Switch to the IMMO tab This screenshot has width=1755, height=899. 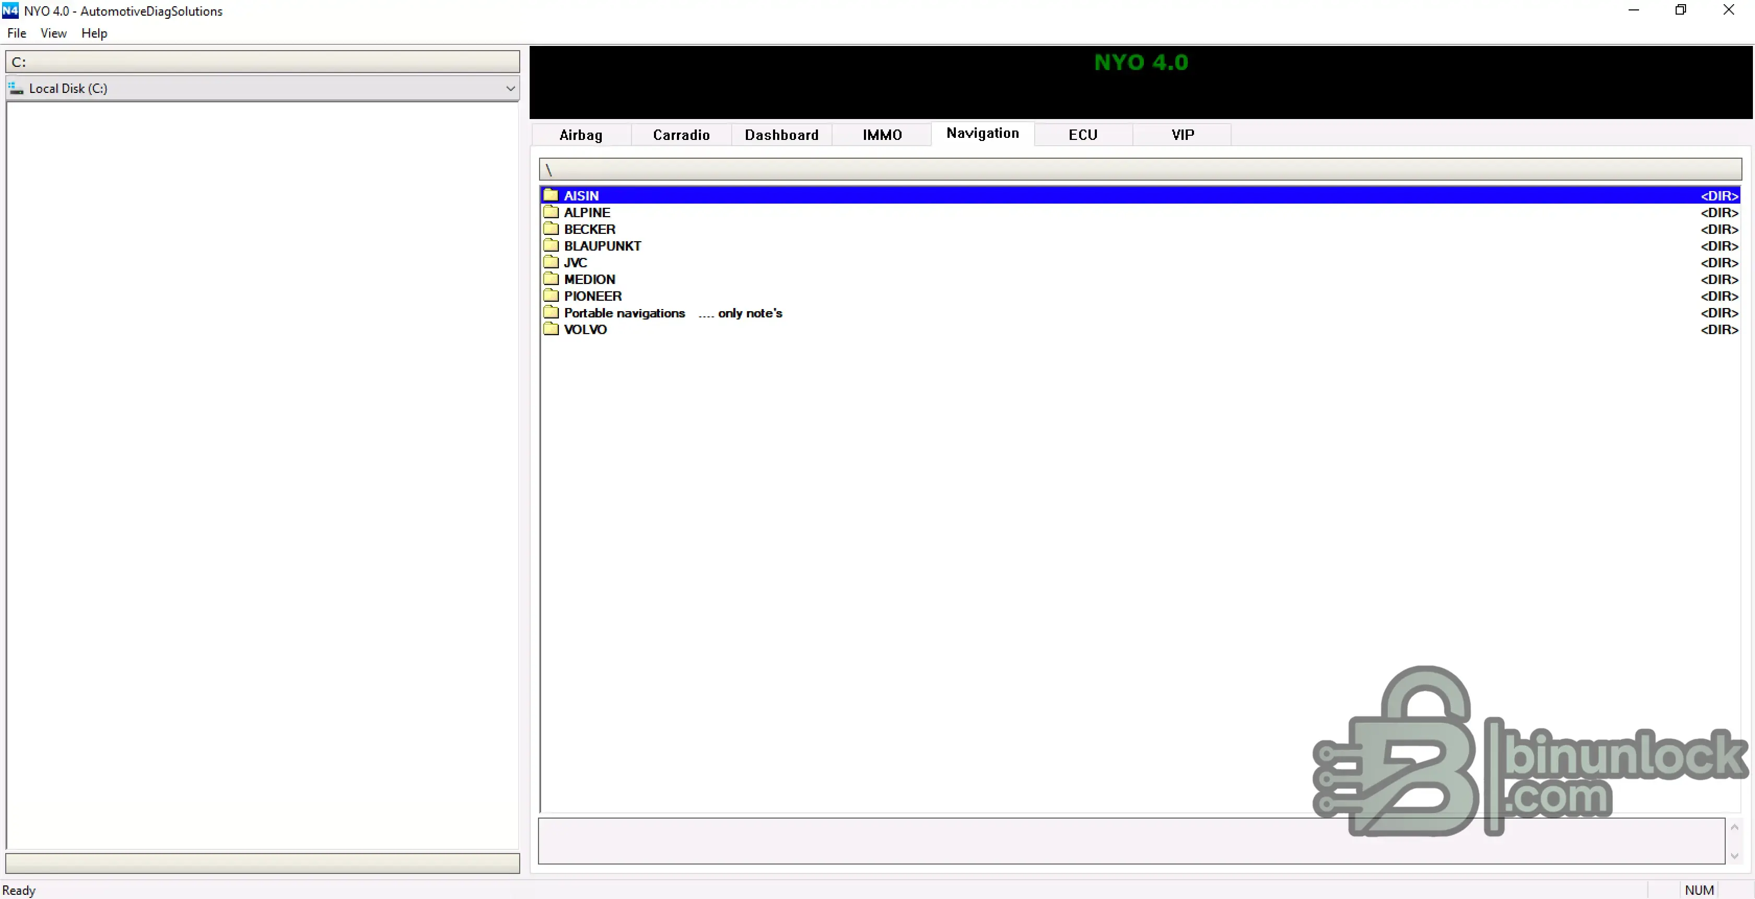tap(882, 135)
